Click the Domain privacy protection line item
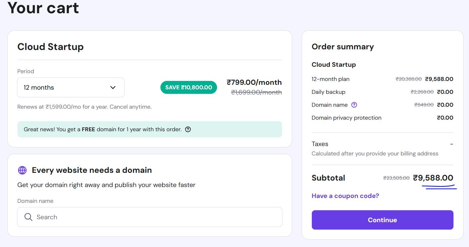Viewport: 469px width, 247px height. pos(346,118)
